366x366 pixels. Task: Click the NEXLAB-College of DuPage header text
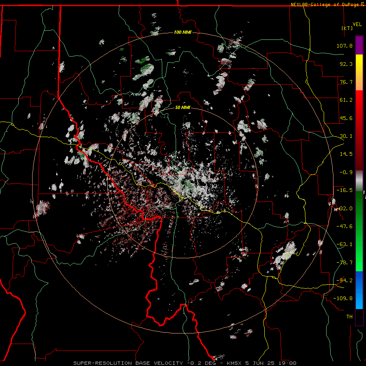(325, 4)
